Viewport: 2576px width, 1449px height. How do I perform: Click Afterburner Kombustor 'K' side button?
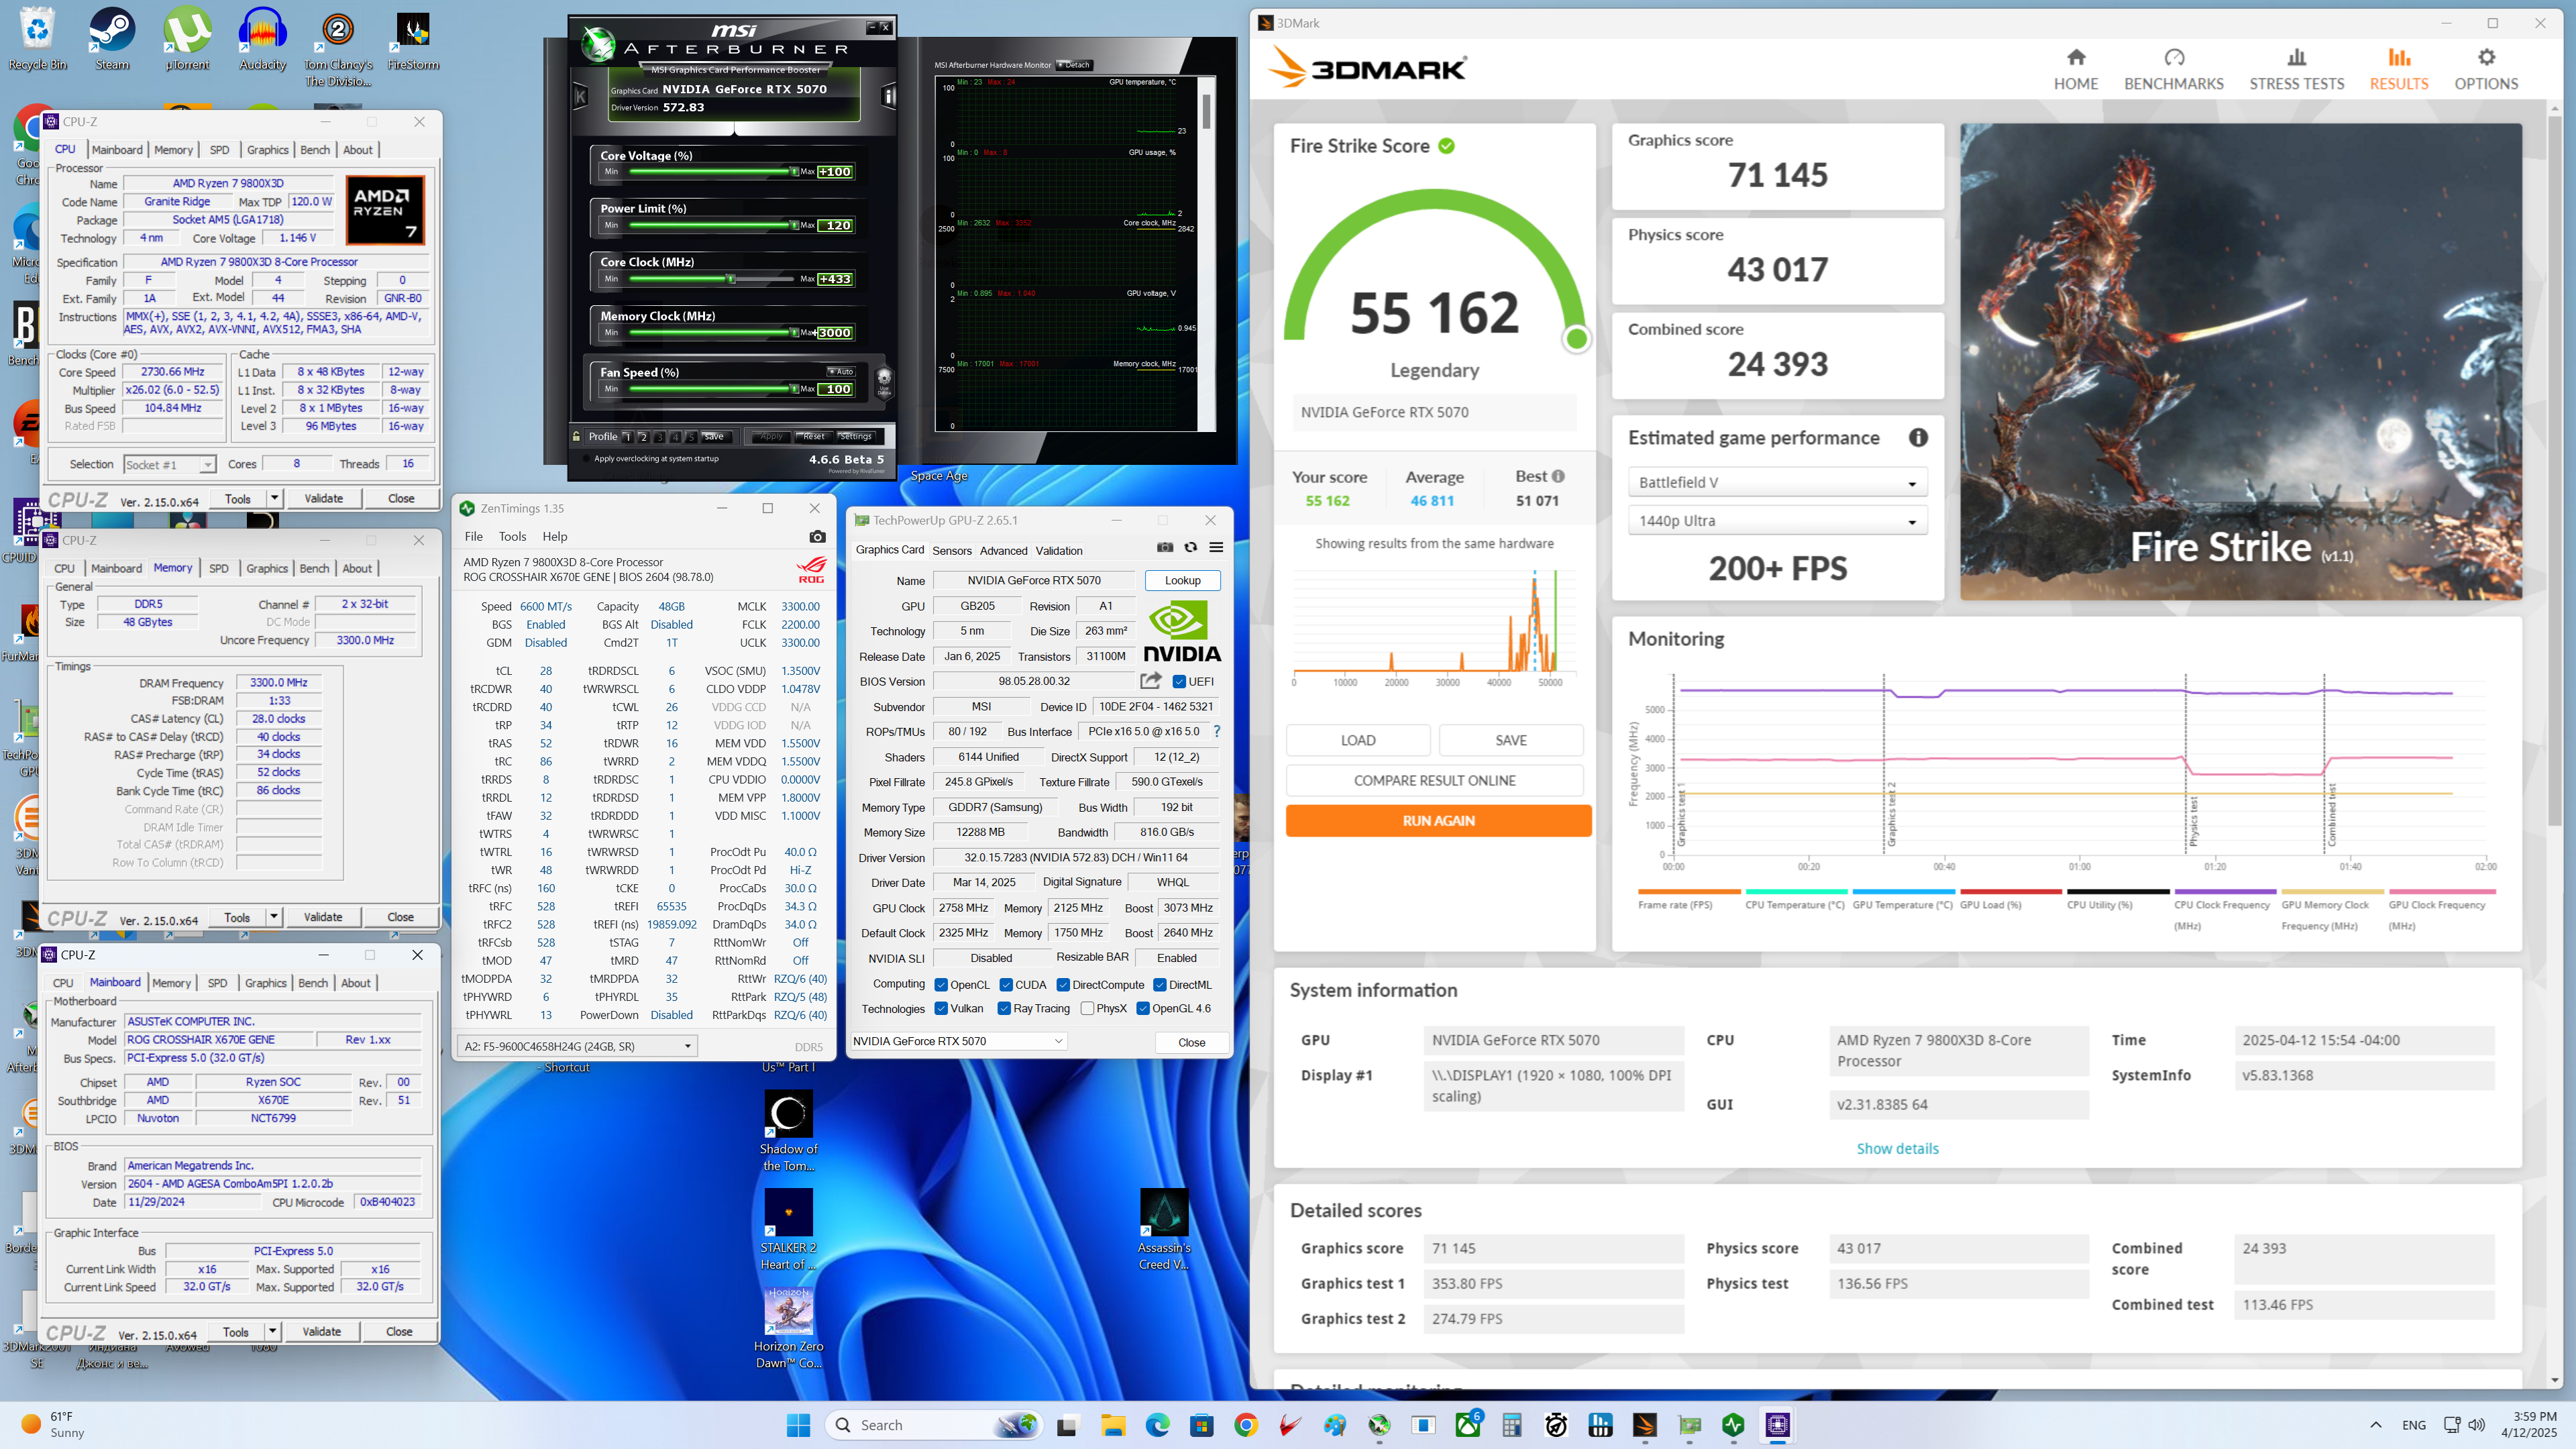click(580, 96)
